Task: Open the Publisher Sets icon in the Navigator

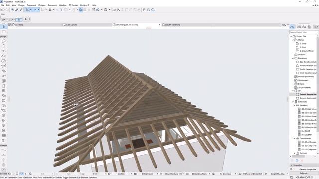Action: tap(309, 27)
